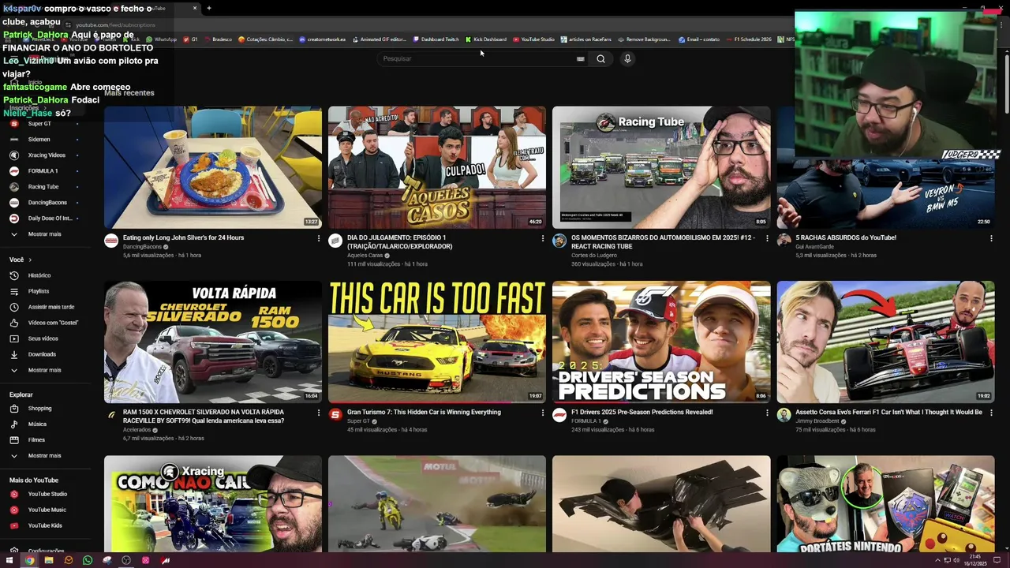
Task: Open the Dashboard Twitch bookmark
Action: [x=436, y=39]
